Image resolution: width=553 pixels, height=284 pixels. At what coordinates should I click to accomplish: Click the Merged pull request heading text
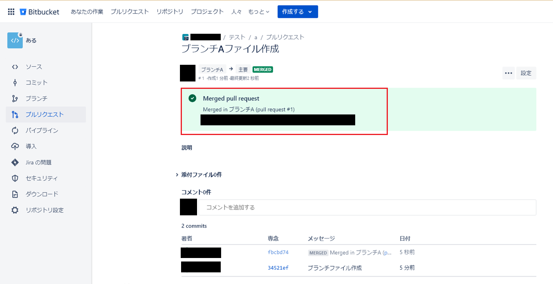coord(231,99)
